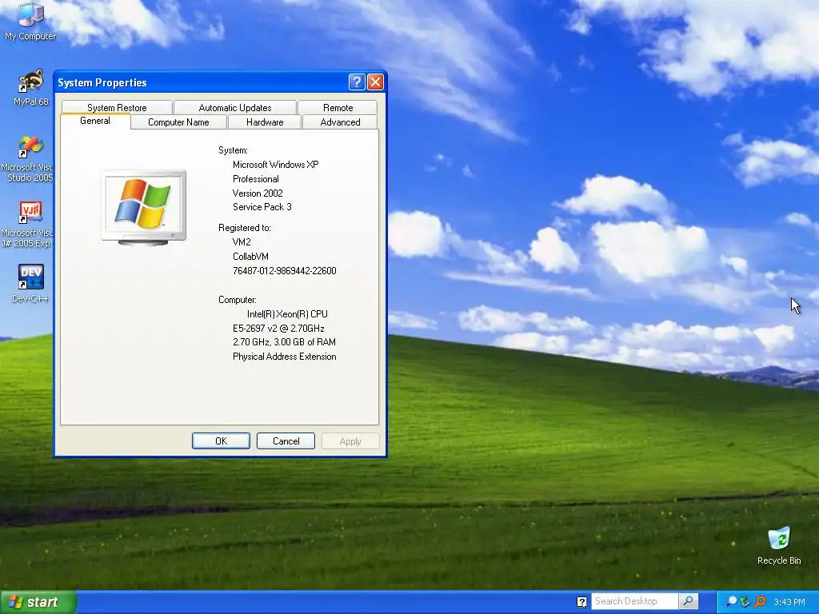
Task: Click the 'Service Pack 3' text
Action: point(262,207)
